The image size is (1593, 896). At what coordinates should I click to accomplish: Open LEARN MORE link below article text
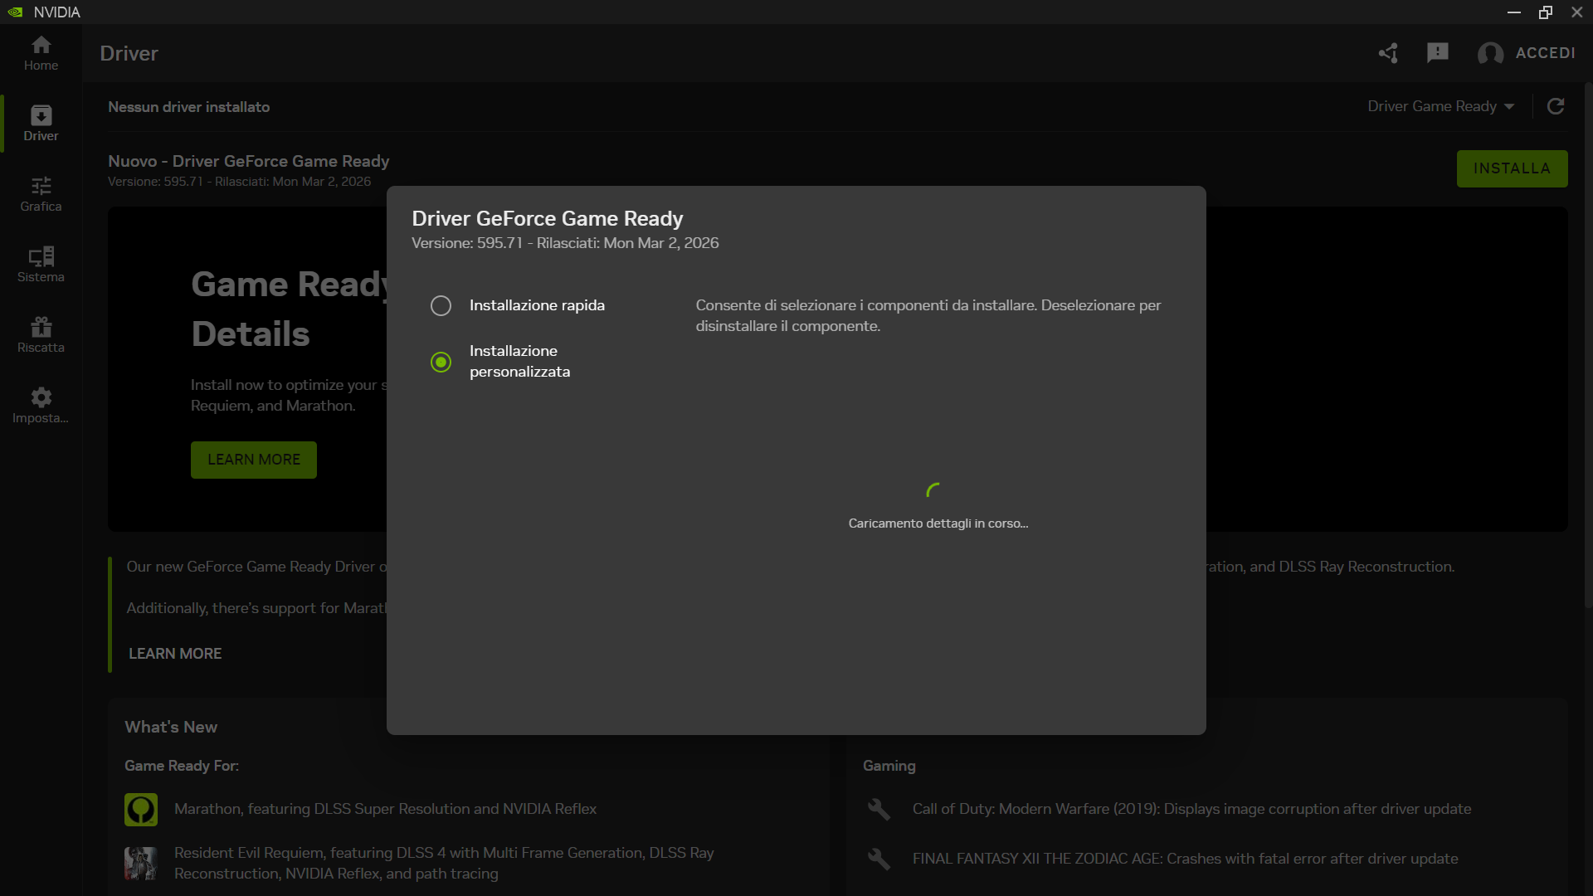[175, 654]
